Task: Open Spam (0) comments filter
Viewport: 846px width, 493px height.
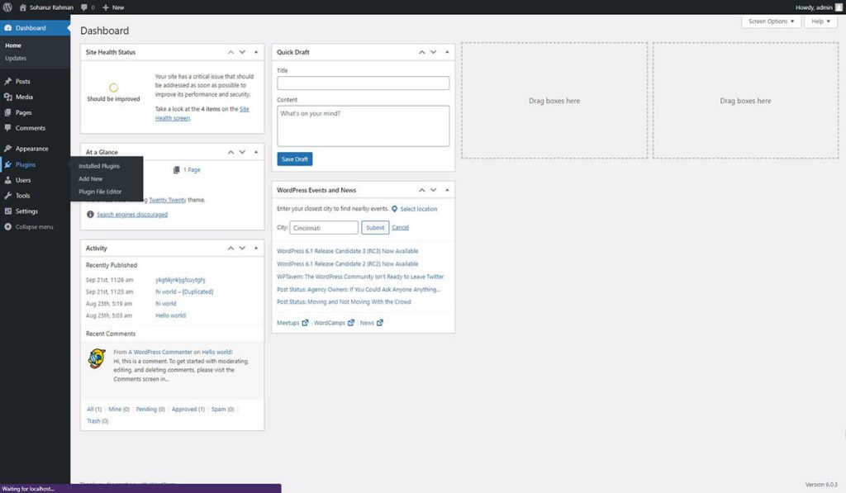Action: coord(223,410)
